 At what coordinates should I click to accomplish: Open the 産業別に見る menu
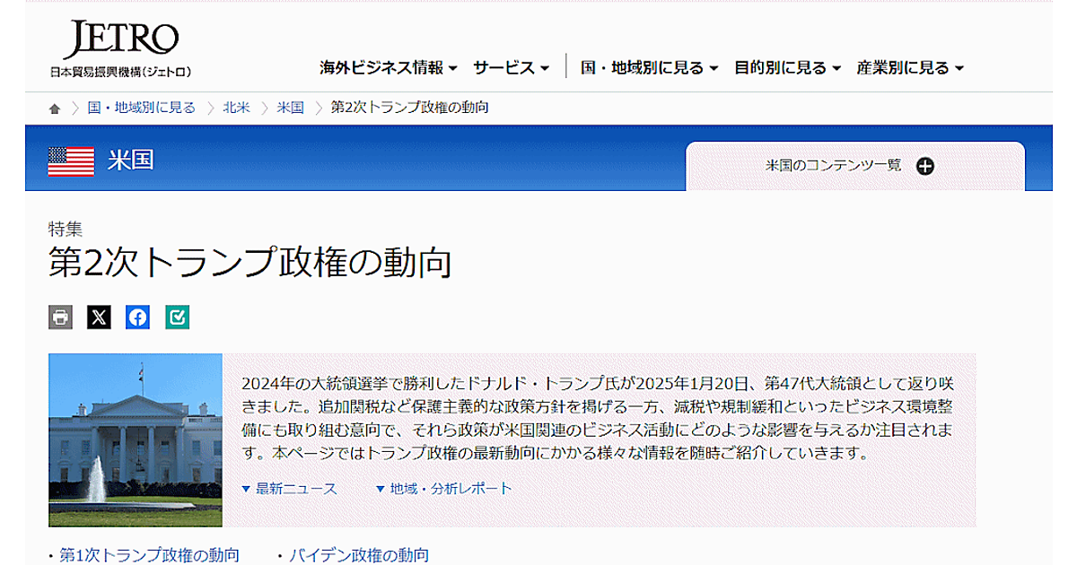click(909, 68)
